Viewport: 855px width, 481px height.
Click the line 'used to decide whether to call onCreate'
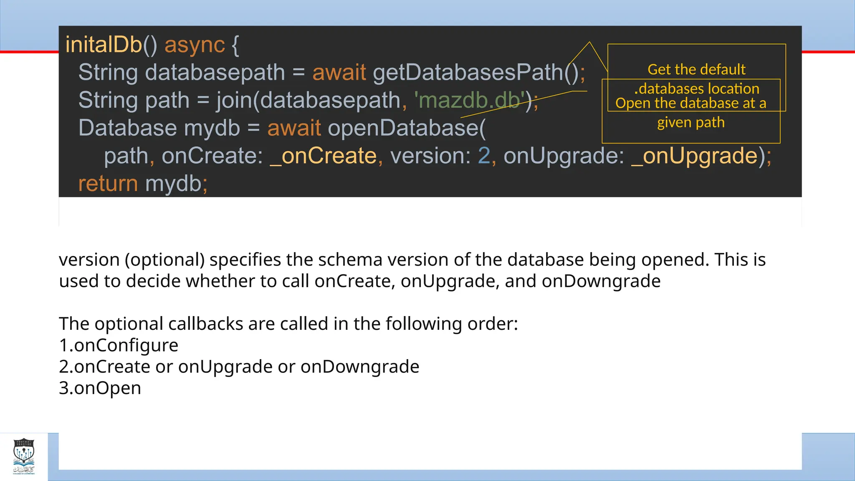[x=360, y=281]
